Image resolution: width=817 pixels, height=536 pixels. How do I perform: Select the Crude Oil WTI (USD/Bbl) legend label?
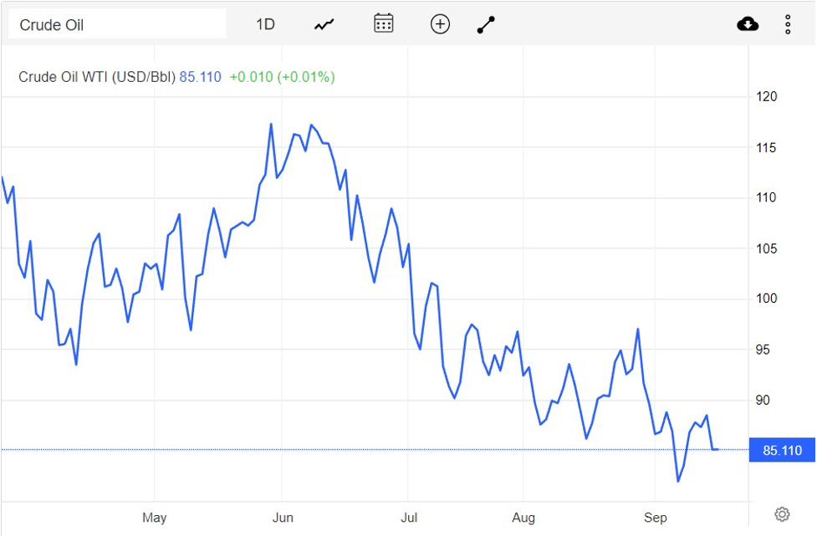(97, 77)
